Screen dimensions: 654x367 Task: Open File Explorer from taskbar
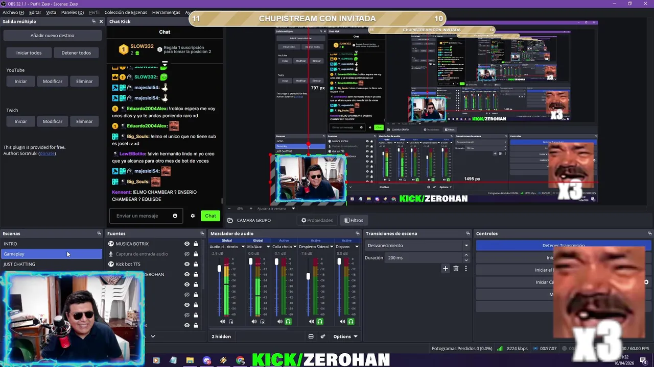click(x=190, y=360)
